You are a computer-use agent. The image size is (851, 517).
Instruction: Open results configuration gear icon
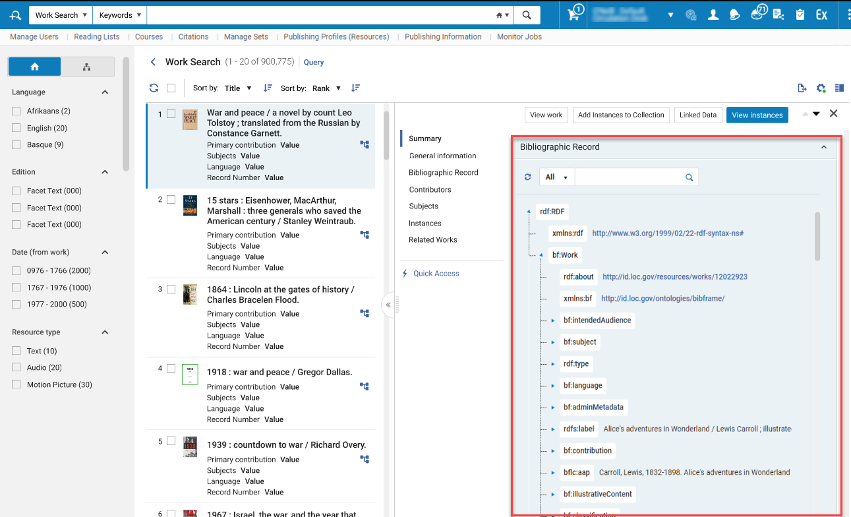pos(821,88)
